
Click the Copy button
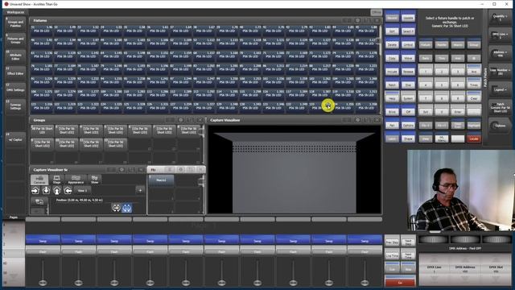point(392,58)
